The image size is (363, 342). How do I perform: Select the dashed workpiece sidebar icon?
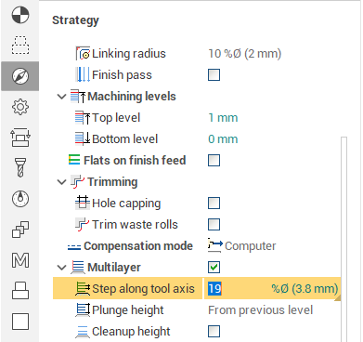coord(20,46)
